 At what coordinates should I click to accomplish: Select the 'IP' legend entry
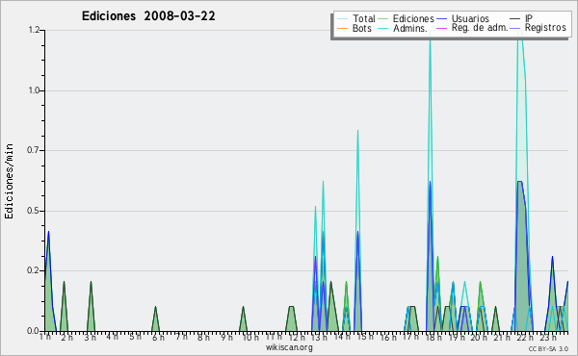click(529, 18)
